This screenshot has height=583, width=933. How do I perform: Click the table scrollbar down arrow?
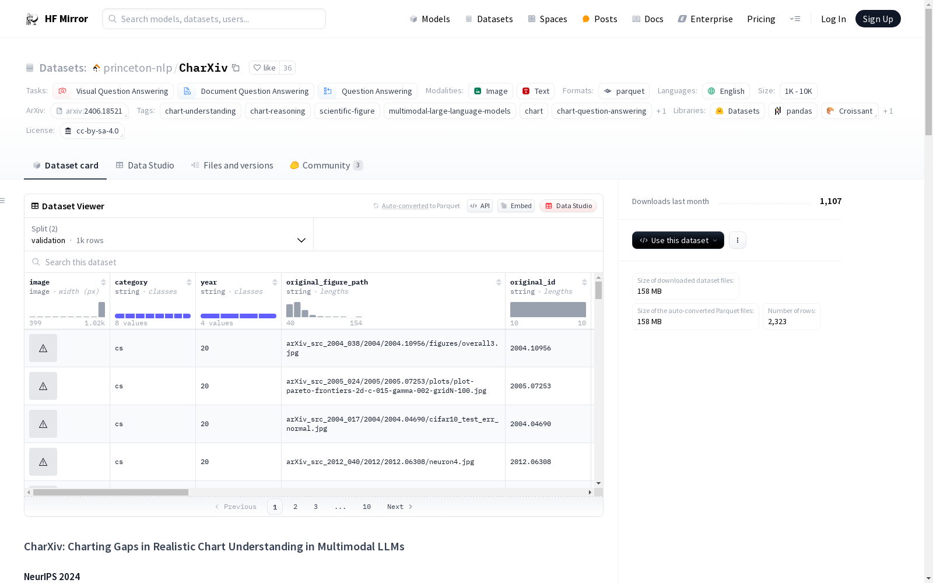[598, 483]
